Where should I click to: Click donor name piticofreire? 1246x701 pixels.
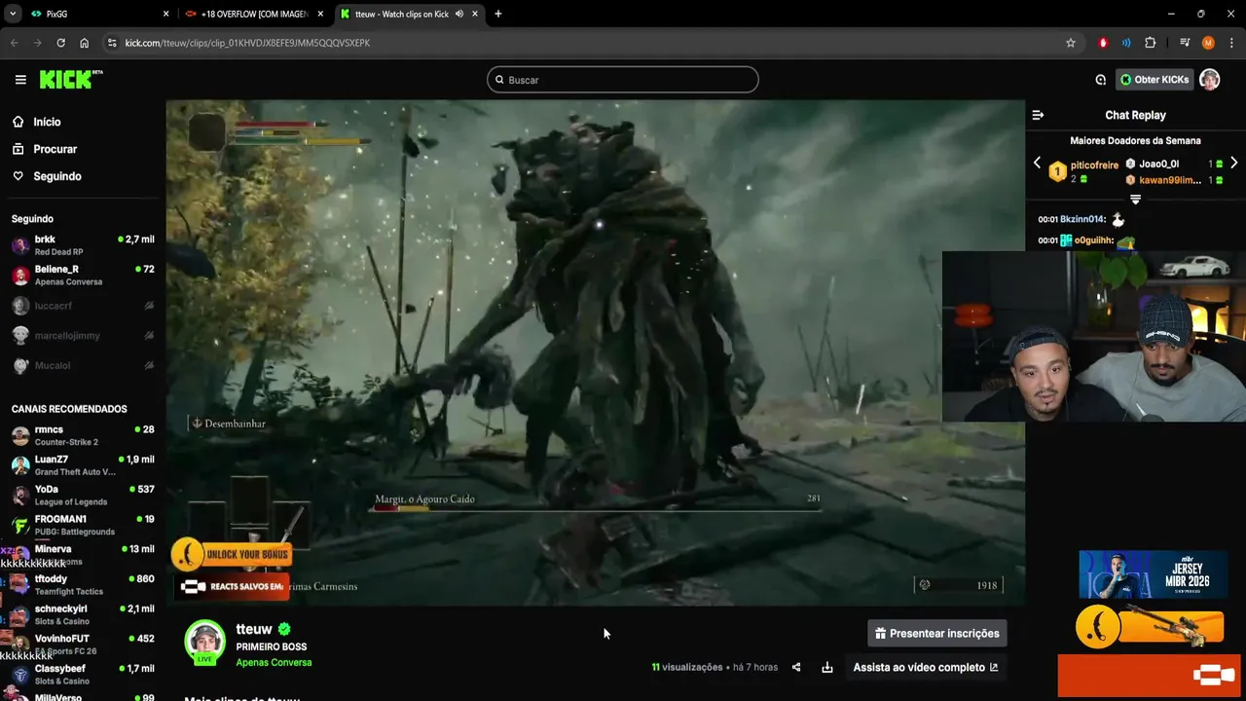click(1094, 165)
